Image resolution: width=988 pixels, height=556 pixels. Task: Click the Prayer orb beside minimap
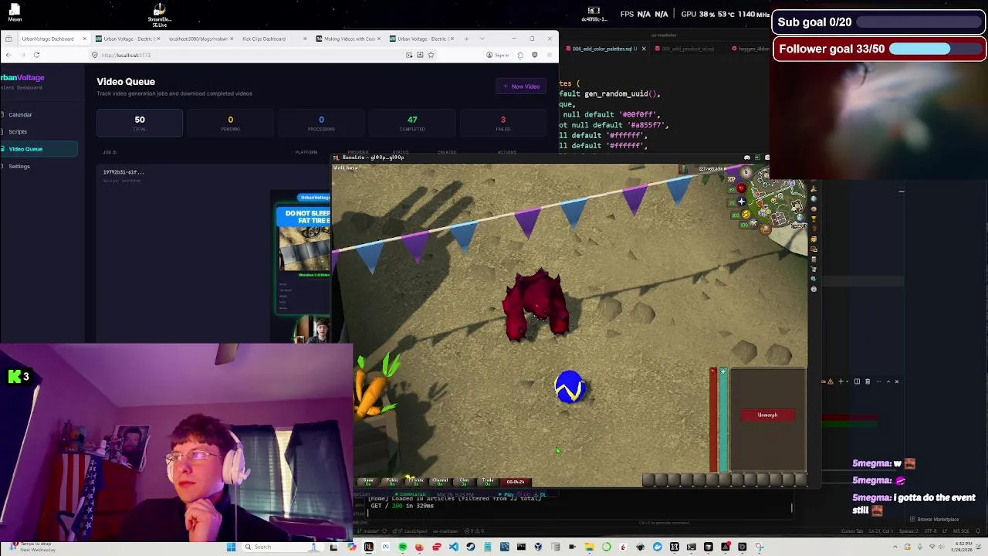point(742,202)
